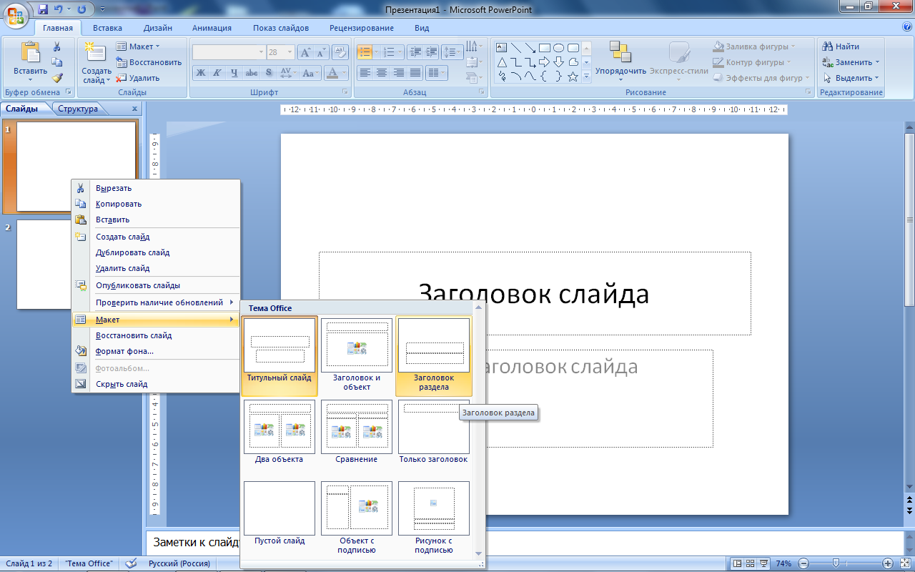The width and height of the screenshot is (915, 572).
Task: Click the zoom out minus button
Action: coord(804,563)
